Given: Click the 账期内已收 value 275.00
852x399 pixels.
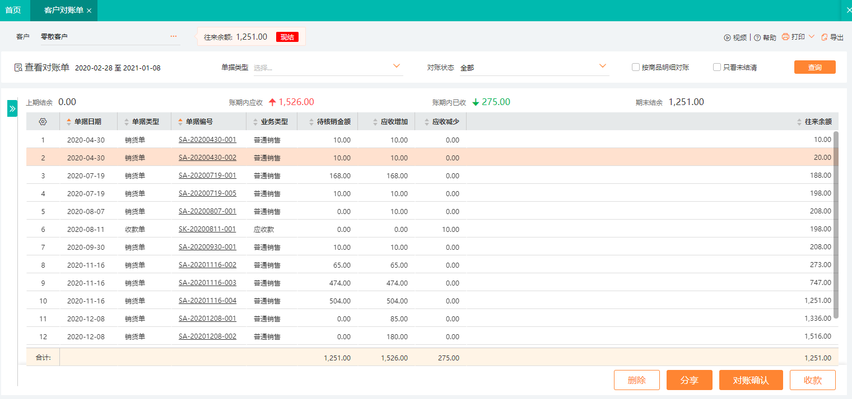Looking at the screenshot, I should pos(496,102).
